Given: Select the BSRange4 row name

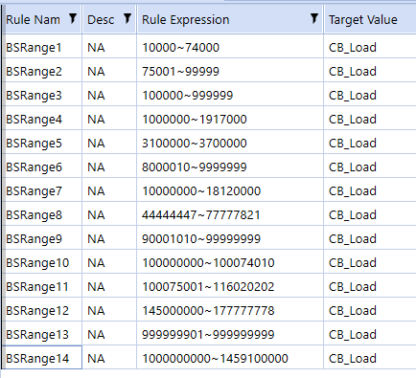Looking at the screenshot, I should click(x=42, y=119).
